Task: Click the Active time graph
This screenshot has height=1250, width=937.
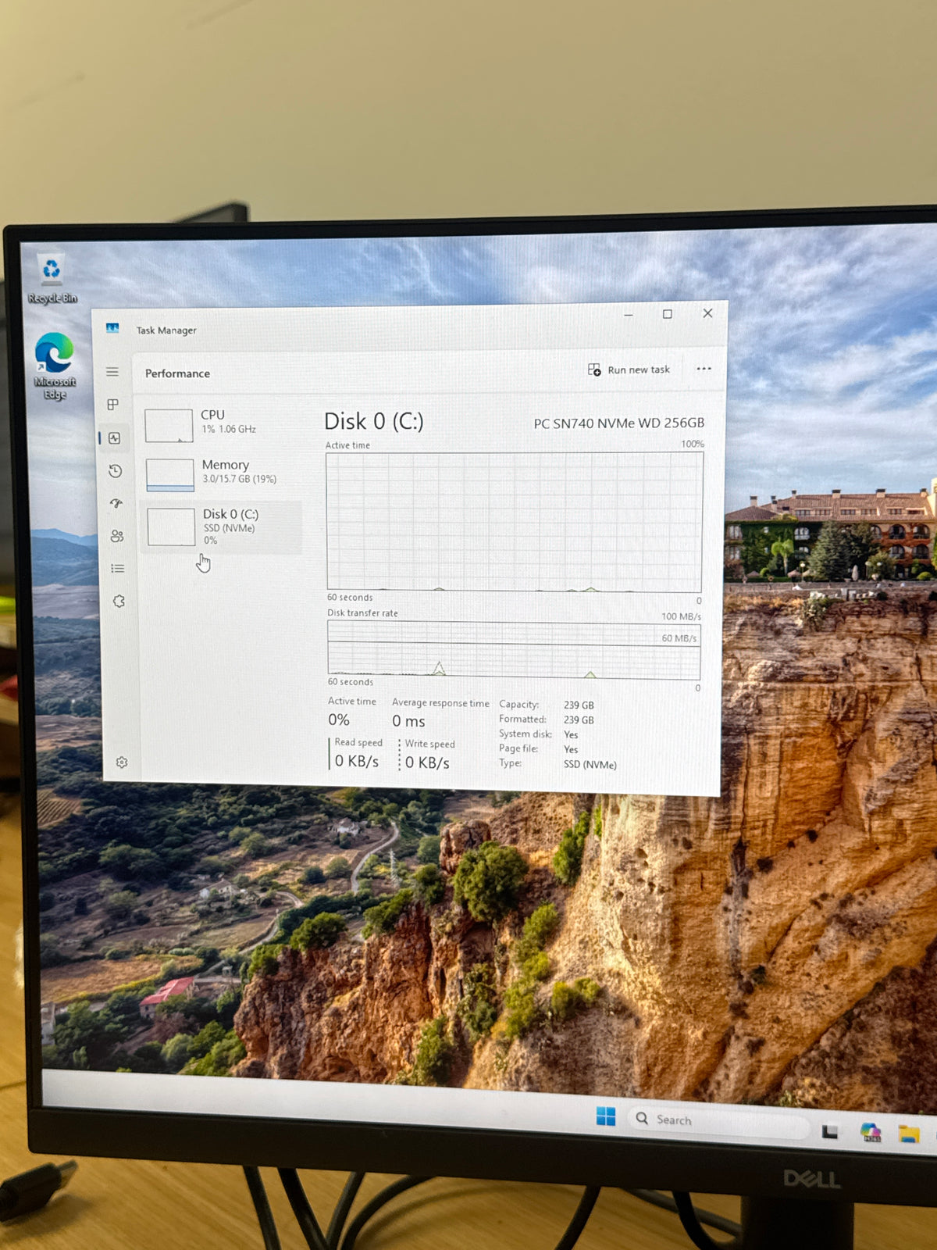Action: [x=515, y=522]
